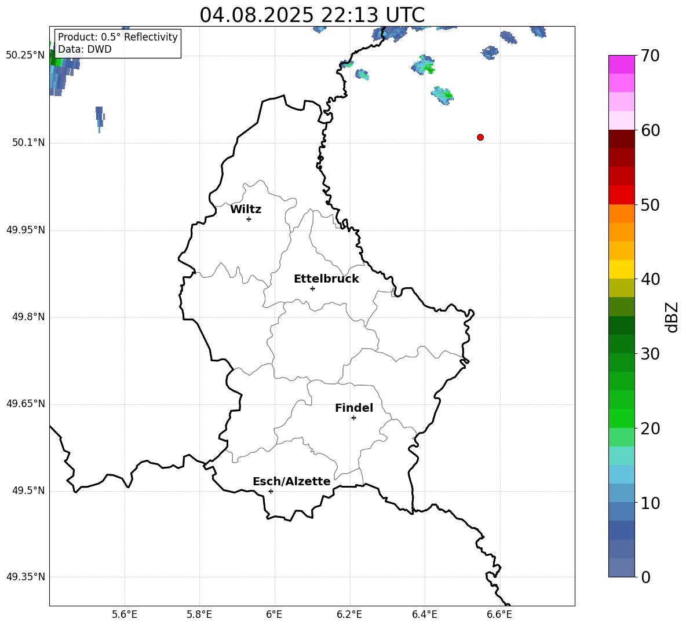Click the bright red colorbar swatch above 50
The image size is (686, 626).
tap(622, 195)
